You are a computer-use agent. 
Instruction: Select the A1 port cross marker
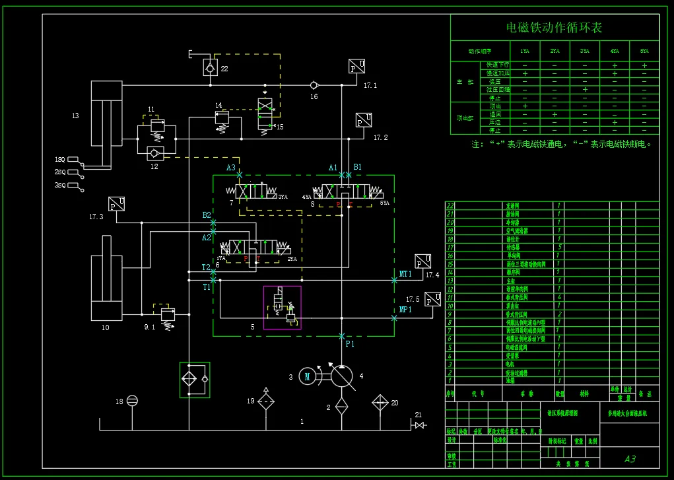[342, 175]
